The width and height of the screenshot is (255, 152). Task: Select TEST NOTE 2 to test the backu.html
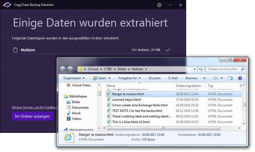click(x=137, y=111)
